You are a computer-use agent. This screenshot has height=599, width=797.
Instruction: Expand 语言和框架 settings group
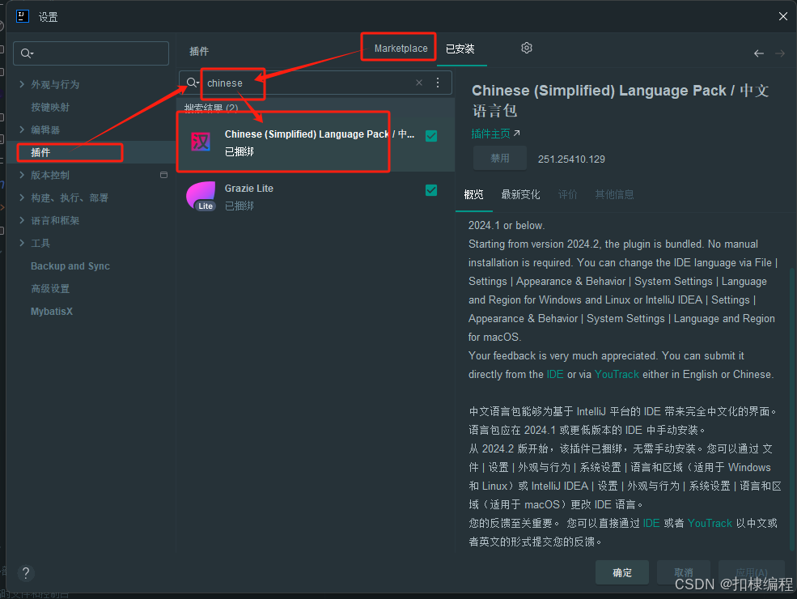pos(22,220)
